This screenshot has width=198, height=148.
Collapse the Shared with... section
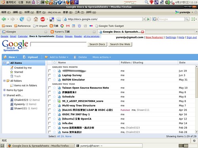[4, 95]
